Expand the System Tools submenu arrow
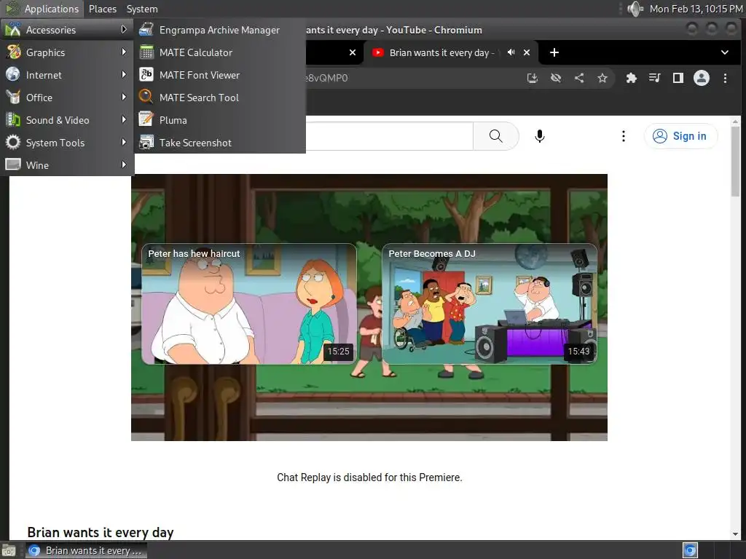 [124, 142]
